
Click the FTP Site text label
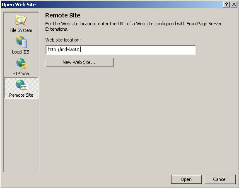pyautogui.click(x=21, y=73)
